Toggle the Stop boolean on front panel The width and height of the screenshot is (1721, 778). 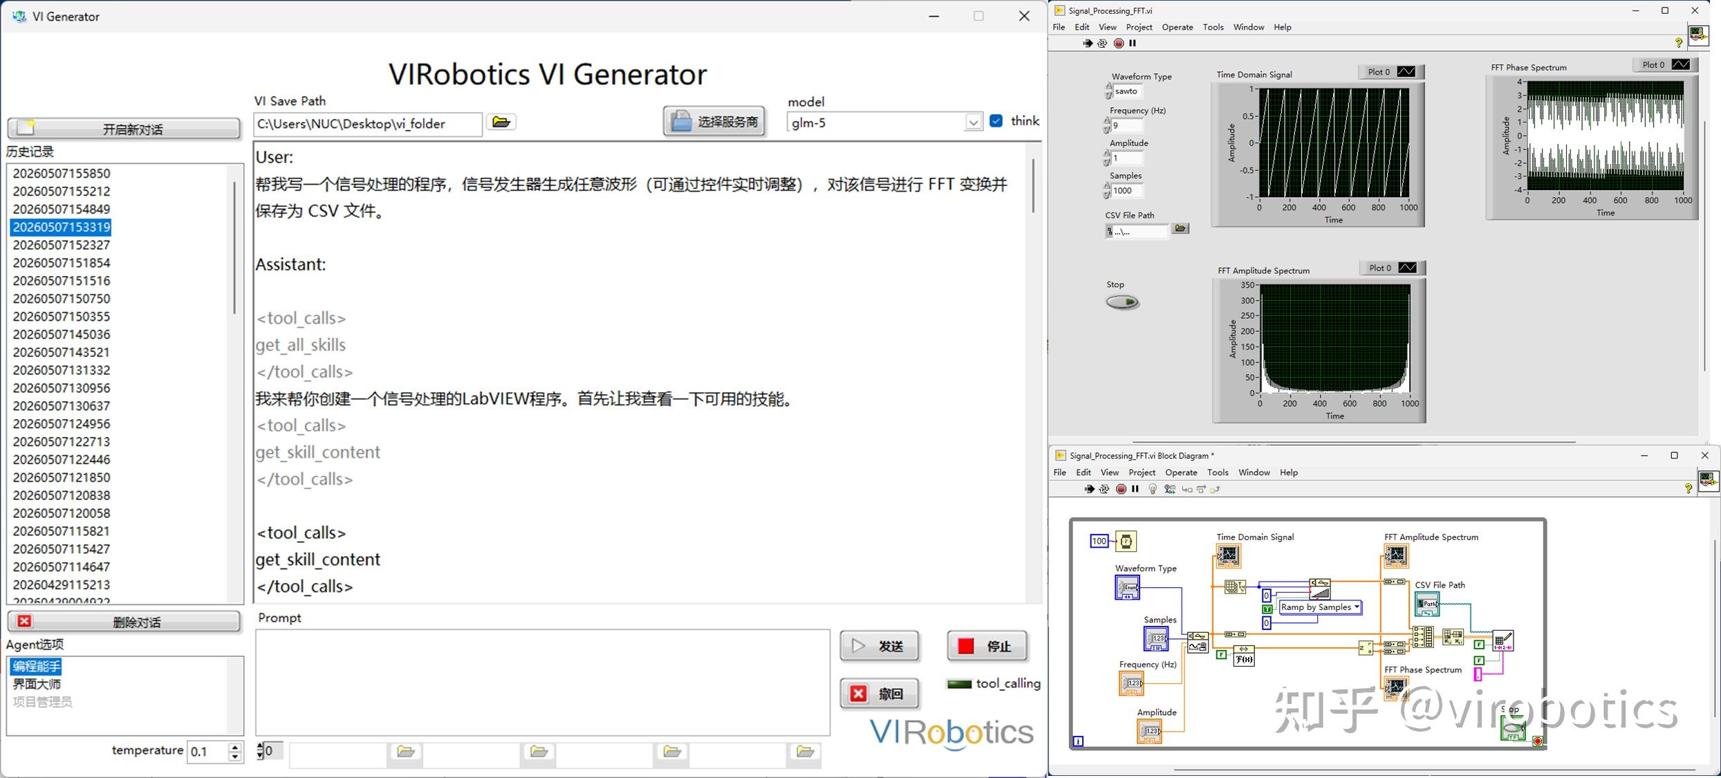coord(1122,302)
